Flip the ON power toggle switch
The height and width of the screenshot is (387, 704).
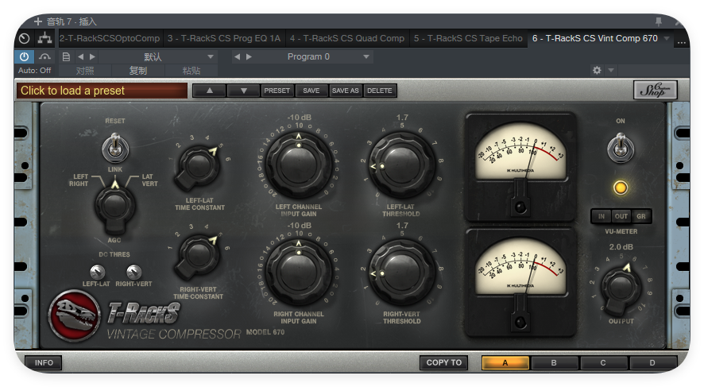621,147
